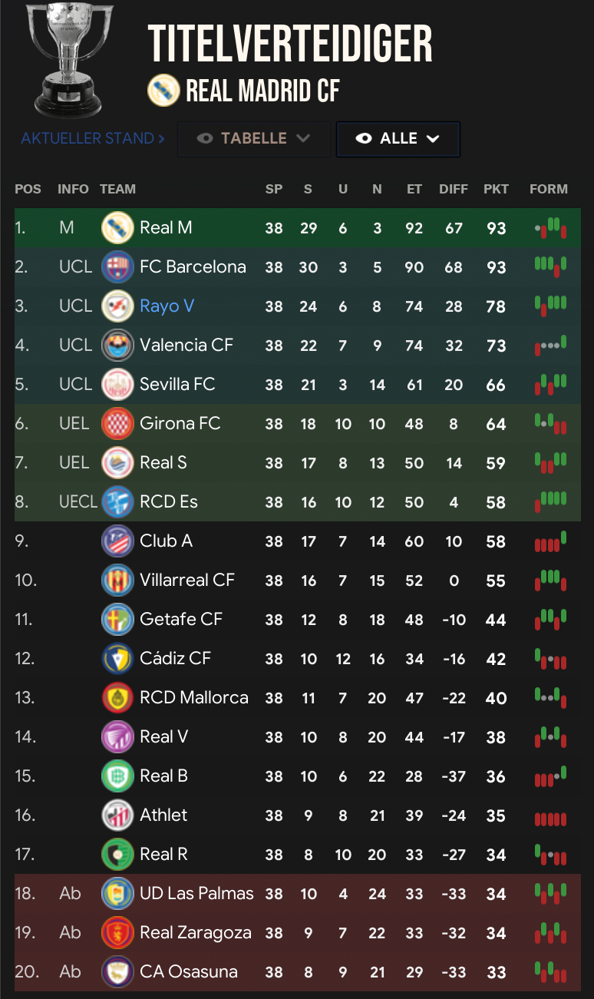Viewport: 594px width, 999px height.
Task: Click the REAL MADRID CF title-holder name
Action: (262, 92)
